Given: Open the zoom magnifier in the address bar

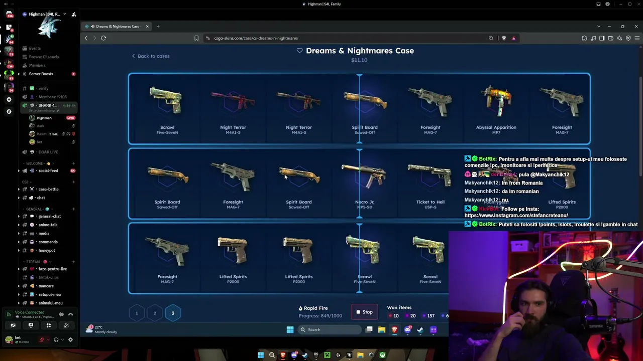Looking at the screenshot, I should pos(491,38).
